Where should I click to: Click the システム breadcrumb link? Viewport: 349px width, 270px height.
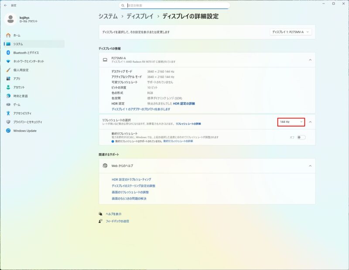pos(108,16)
